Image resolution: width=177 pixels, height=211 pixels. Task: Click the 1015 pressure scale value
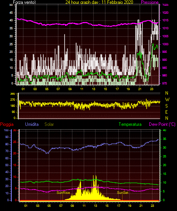pos(165,20)
